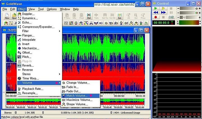This screenshot has width=202, height=119.
Task: Start recording with the red record button
Action: point(156,17)
